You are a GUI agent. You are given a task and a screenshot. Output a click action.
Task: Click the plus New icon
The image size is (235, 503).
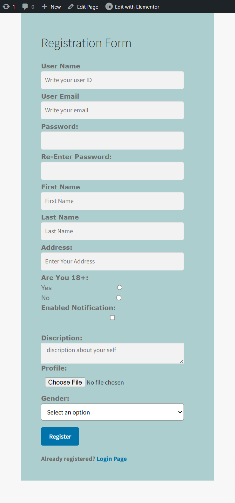pyautogui.click(x=44, y=7)
